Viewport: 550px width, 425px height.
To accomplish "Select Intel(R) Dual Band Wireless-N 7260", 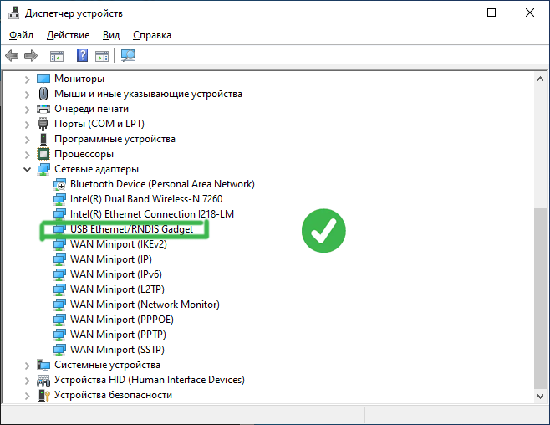I will (x=146, y=199).
